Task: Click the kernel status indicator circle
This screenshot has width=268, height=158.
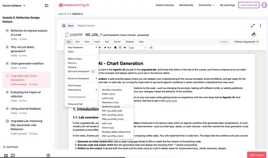Action: [x=258, y=42]
